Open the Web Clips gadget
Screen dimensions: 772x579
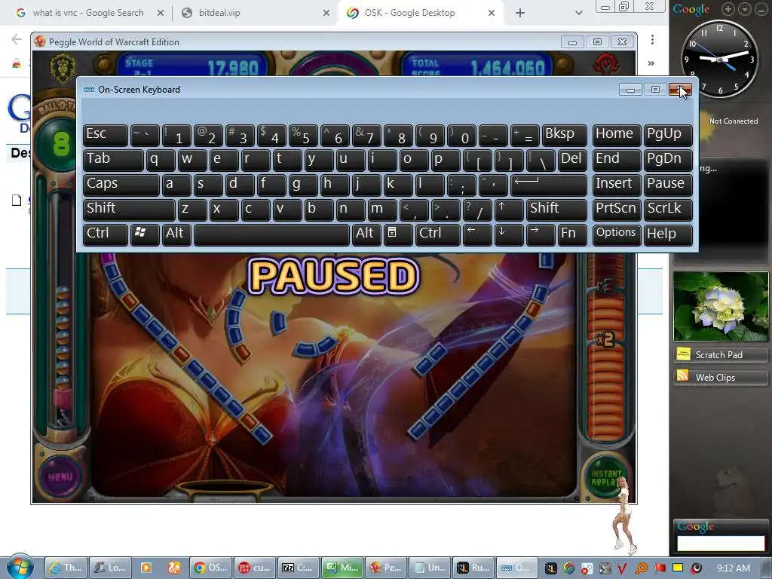[720, 377]
